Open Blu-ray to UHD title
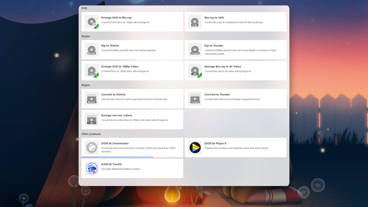Viewport: 368px width, 207px height. (x=214, y=18)
